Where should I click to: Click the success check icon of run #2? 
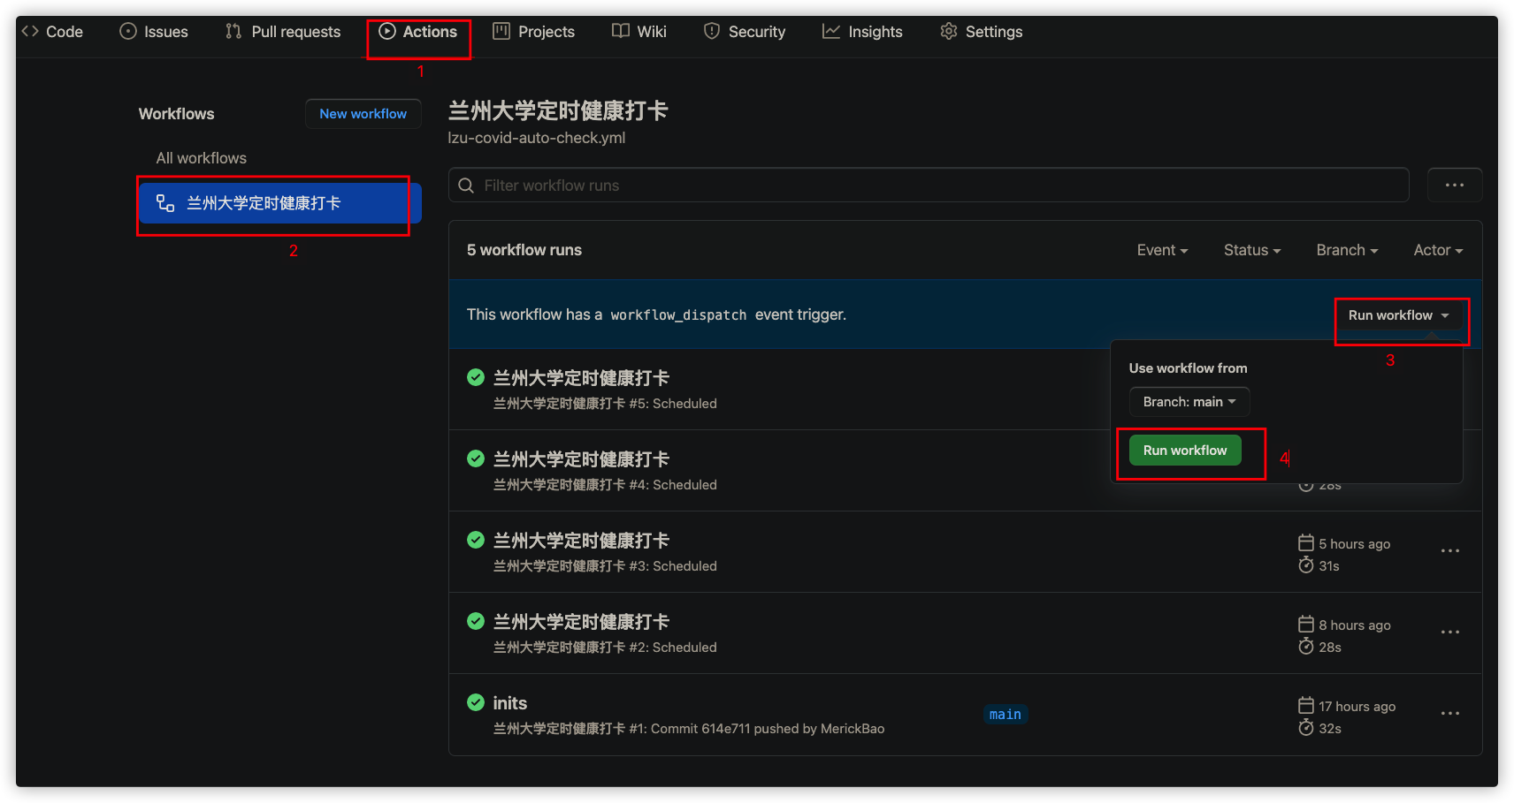[476, 621]
